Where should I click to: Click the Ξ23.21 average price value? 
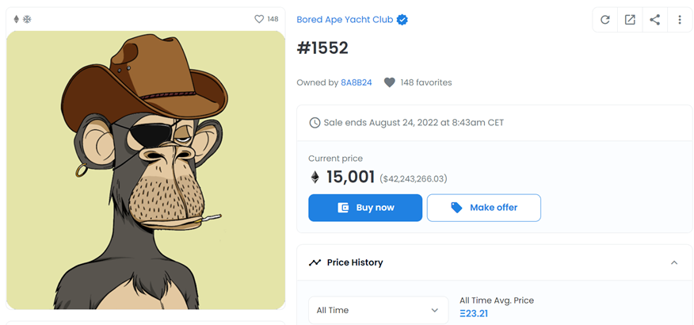pyautogui.click(x=474, y=314)
